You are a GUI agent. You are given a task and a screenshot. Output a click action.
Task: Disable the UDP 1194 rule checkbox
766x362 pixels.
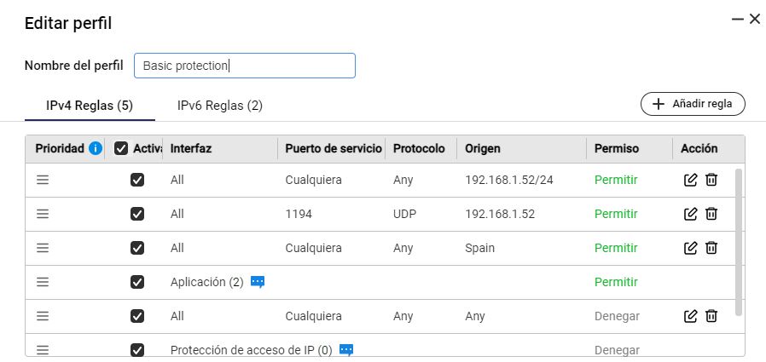click(x=137, y=214)
